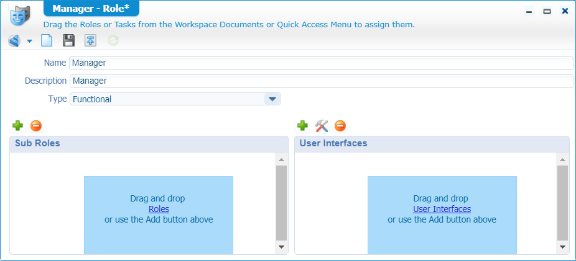The image size is (576, 261).
Task: Remove user interface with orange minus icon
Action: click(340, 126)
